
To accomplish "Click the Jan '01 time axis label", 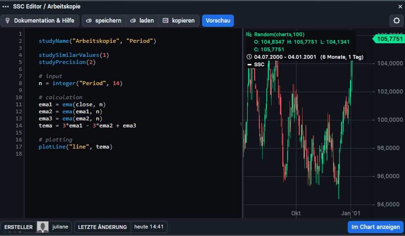I will [351, 213].
